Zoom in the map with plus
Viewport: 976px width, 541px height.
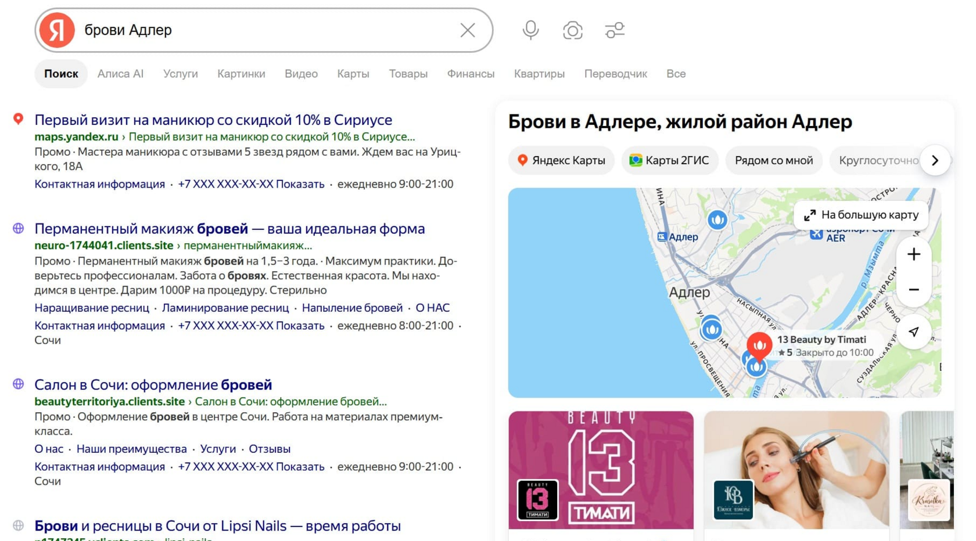(x=914, y=254)
